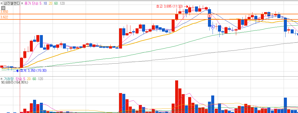Click the blue 10 moving average period
The height and width of the screenshot is (113, 298).
click(x=45, y=4)
